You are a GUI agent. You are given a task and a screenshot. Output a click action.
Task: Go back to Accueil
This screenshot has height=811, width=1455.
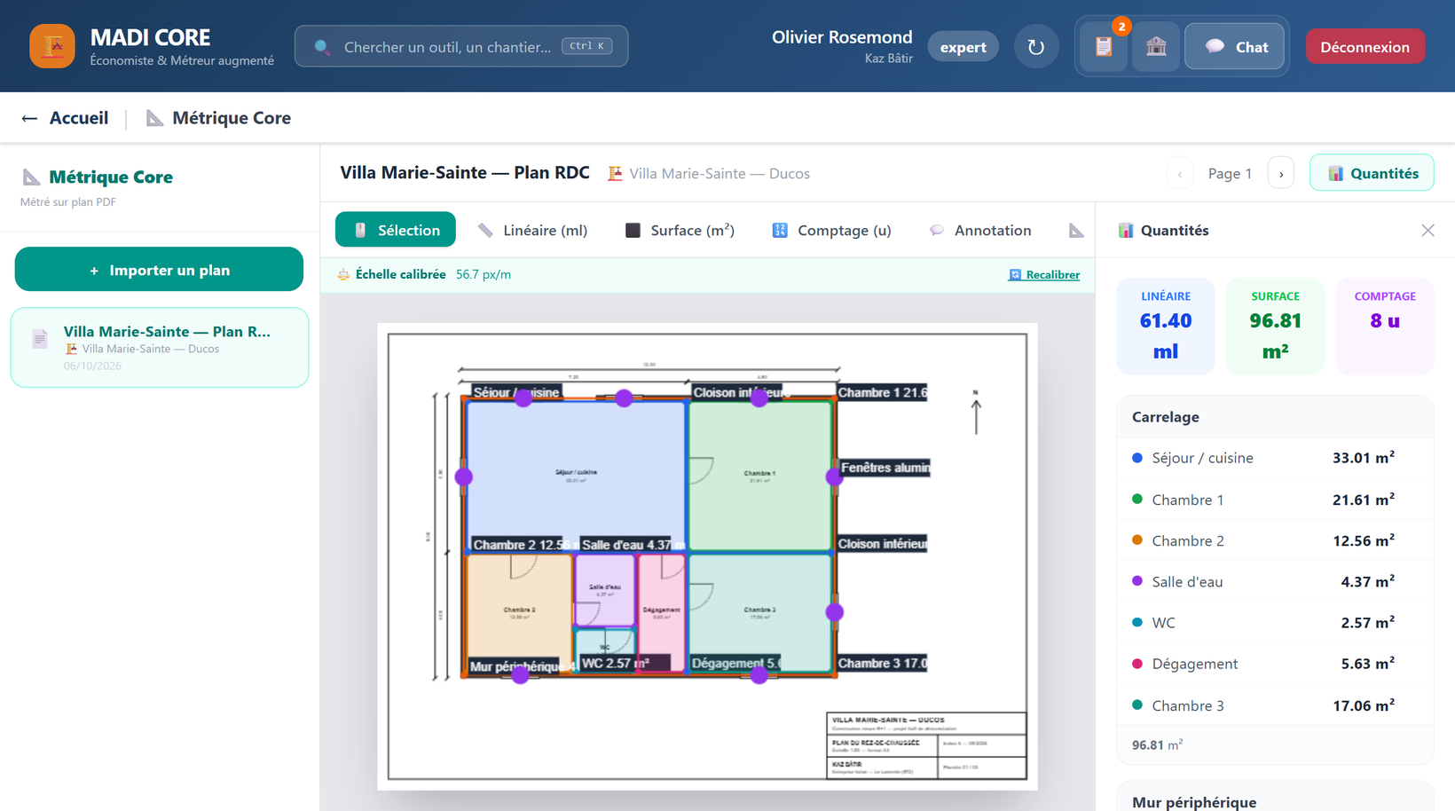click(65, 118)
